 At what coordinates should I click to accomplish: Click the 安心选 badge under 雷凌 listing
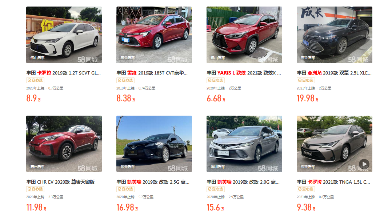tap(125, 80)
